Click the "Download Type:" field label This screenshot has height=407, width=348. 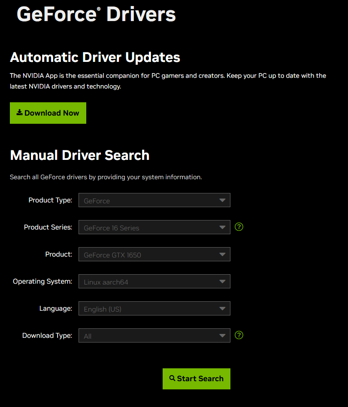coord(47,336)
